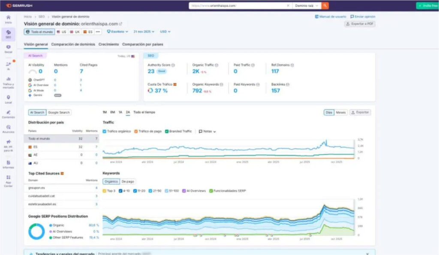This screenshot has height=255, width=439.
Task: Switch to the Crecimiento tab
Action: pyautogui.click(x=108, y=44)
